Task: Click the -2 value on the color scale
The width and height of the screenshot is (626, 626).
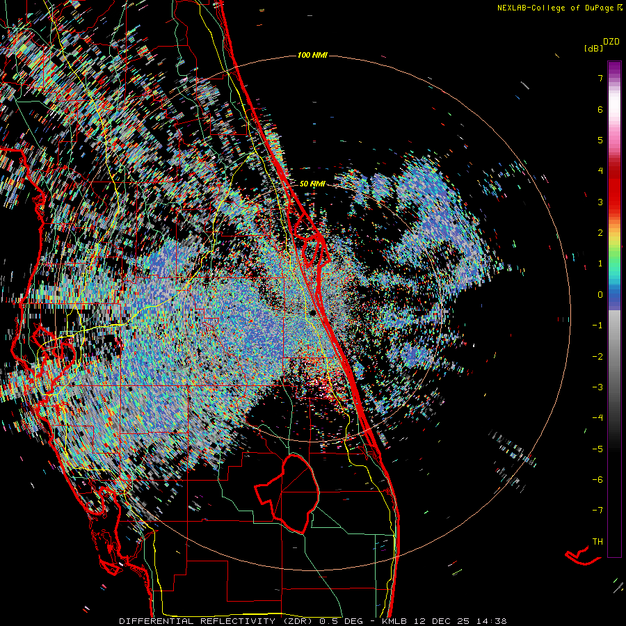Action: click(597, 356)
